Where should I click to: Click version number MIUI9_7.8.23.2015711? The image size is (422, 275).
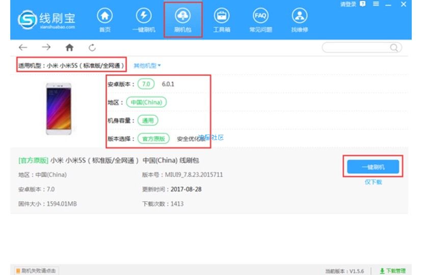(194, 175)
